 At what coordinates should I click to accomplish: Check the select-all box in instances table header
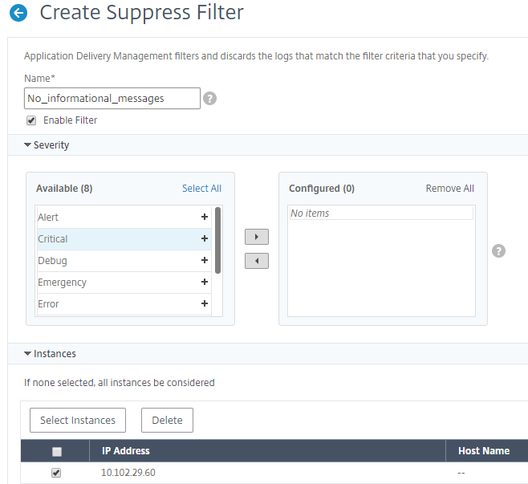click(x=57, y=451)
